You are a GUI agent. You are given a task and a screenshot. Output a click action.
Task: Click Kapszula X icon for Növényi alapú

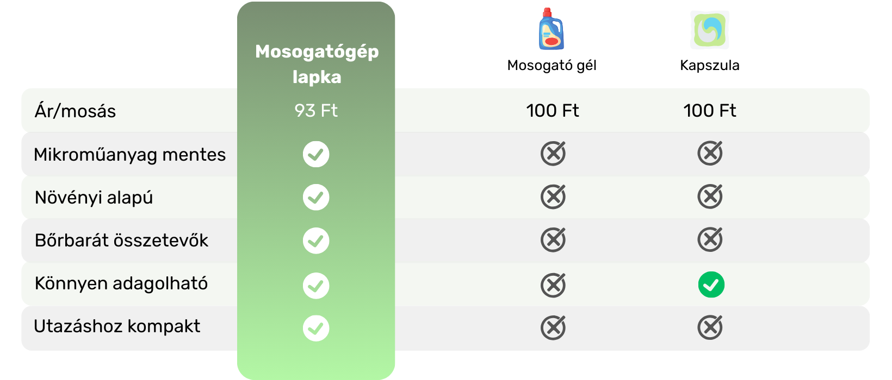pyautogui.click(x=710, y=197)
